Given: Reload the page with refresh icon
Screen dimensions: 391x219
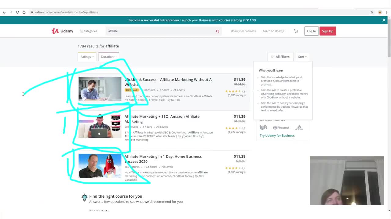Looking at the screenshot, I should 17,12.
